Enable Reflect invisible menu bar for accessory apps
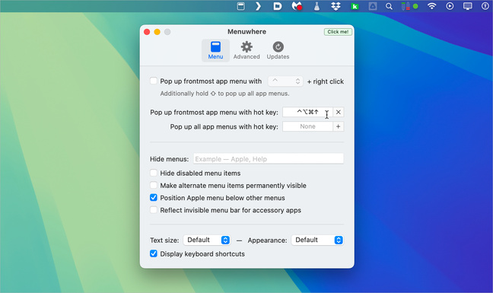This screenshot has width=493, height=293. pyautogui.click(x=154, y=210)
